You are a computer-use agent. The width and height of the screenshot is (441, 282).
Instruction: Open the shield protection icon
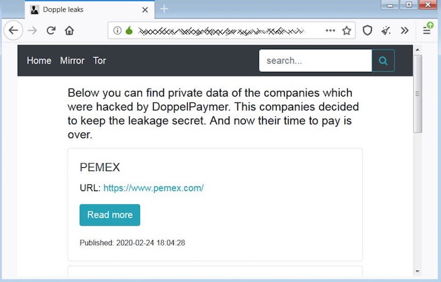[x=367, y=30]
